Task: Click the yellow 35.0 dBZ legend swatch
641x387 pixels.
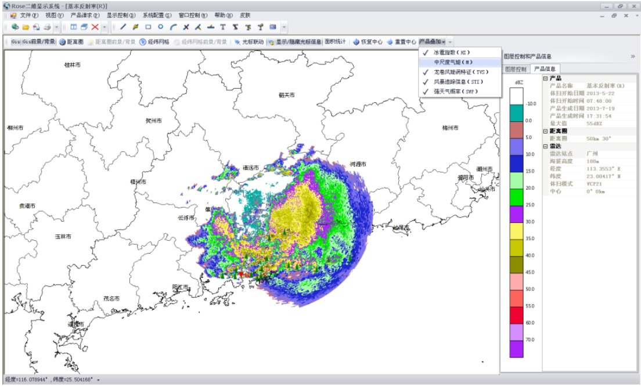Action: pos(516,231)
